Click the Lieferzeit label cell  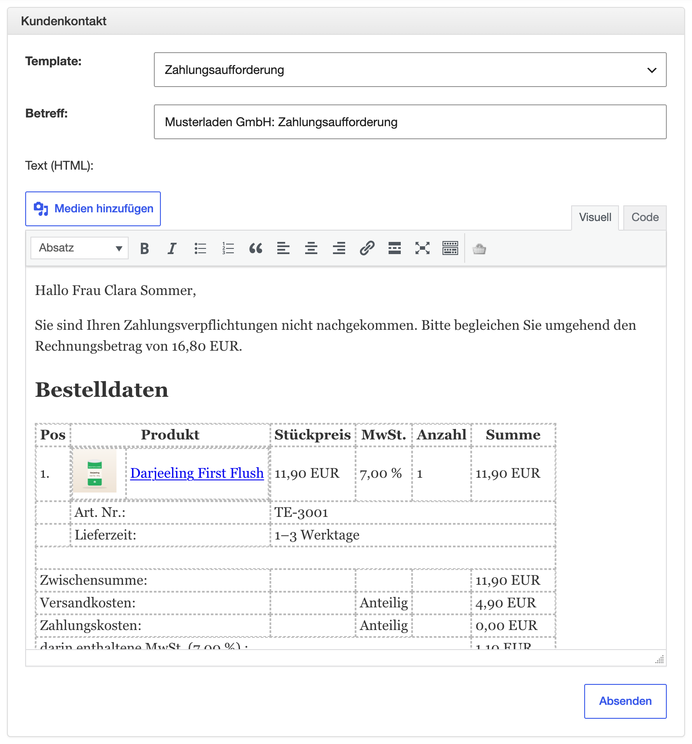pos(170,535)
